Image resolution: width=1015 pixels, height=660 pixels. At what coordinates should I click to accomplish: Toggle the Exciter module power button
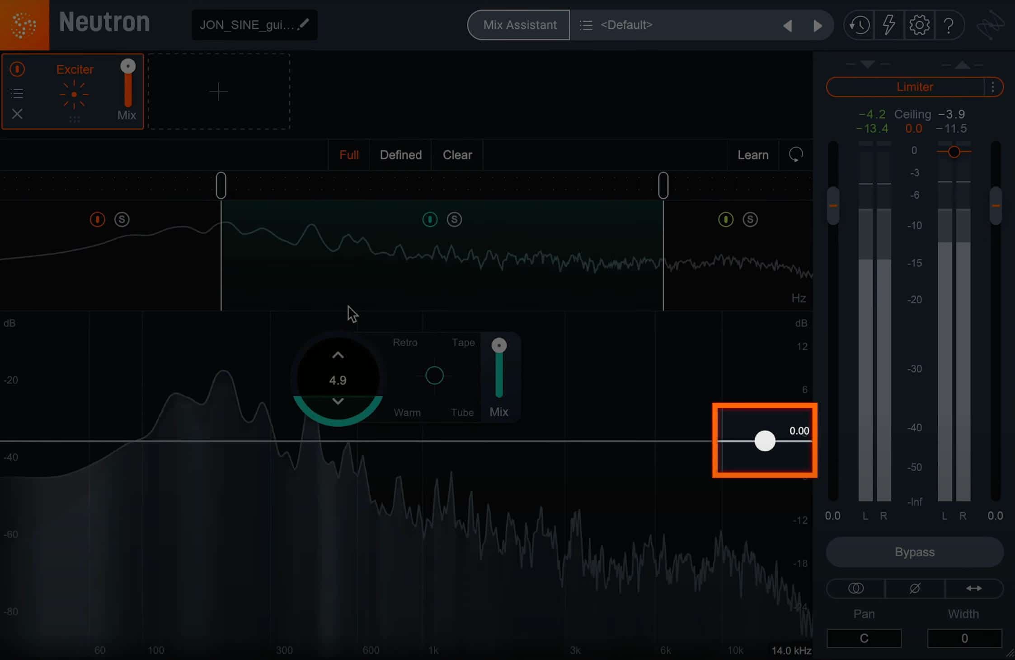tap(17, 69)
